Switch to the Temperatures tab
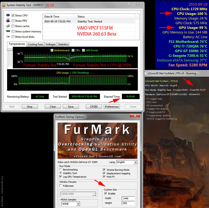209x208 pixels. 17,44
